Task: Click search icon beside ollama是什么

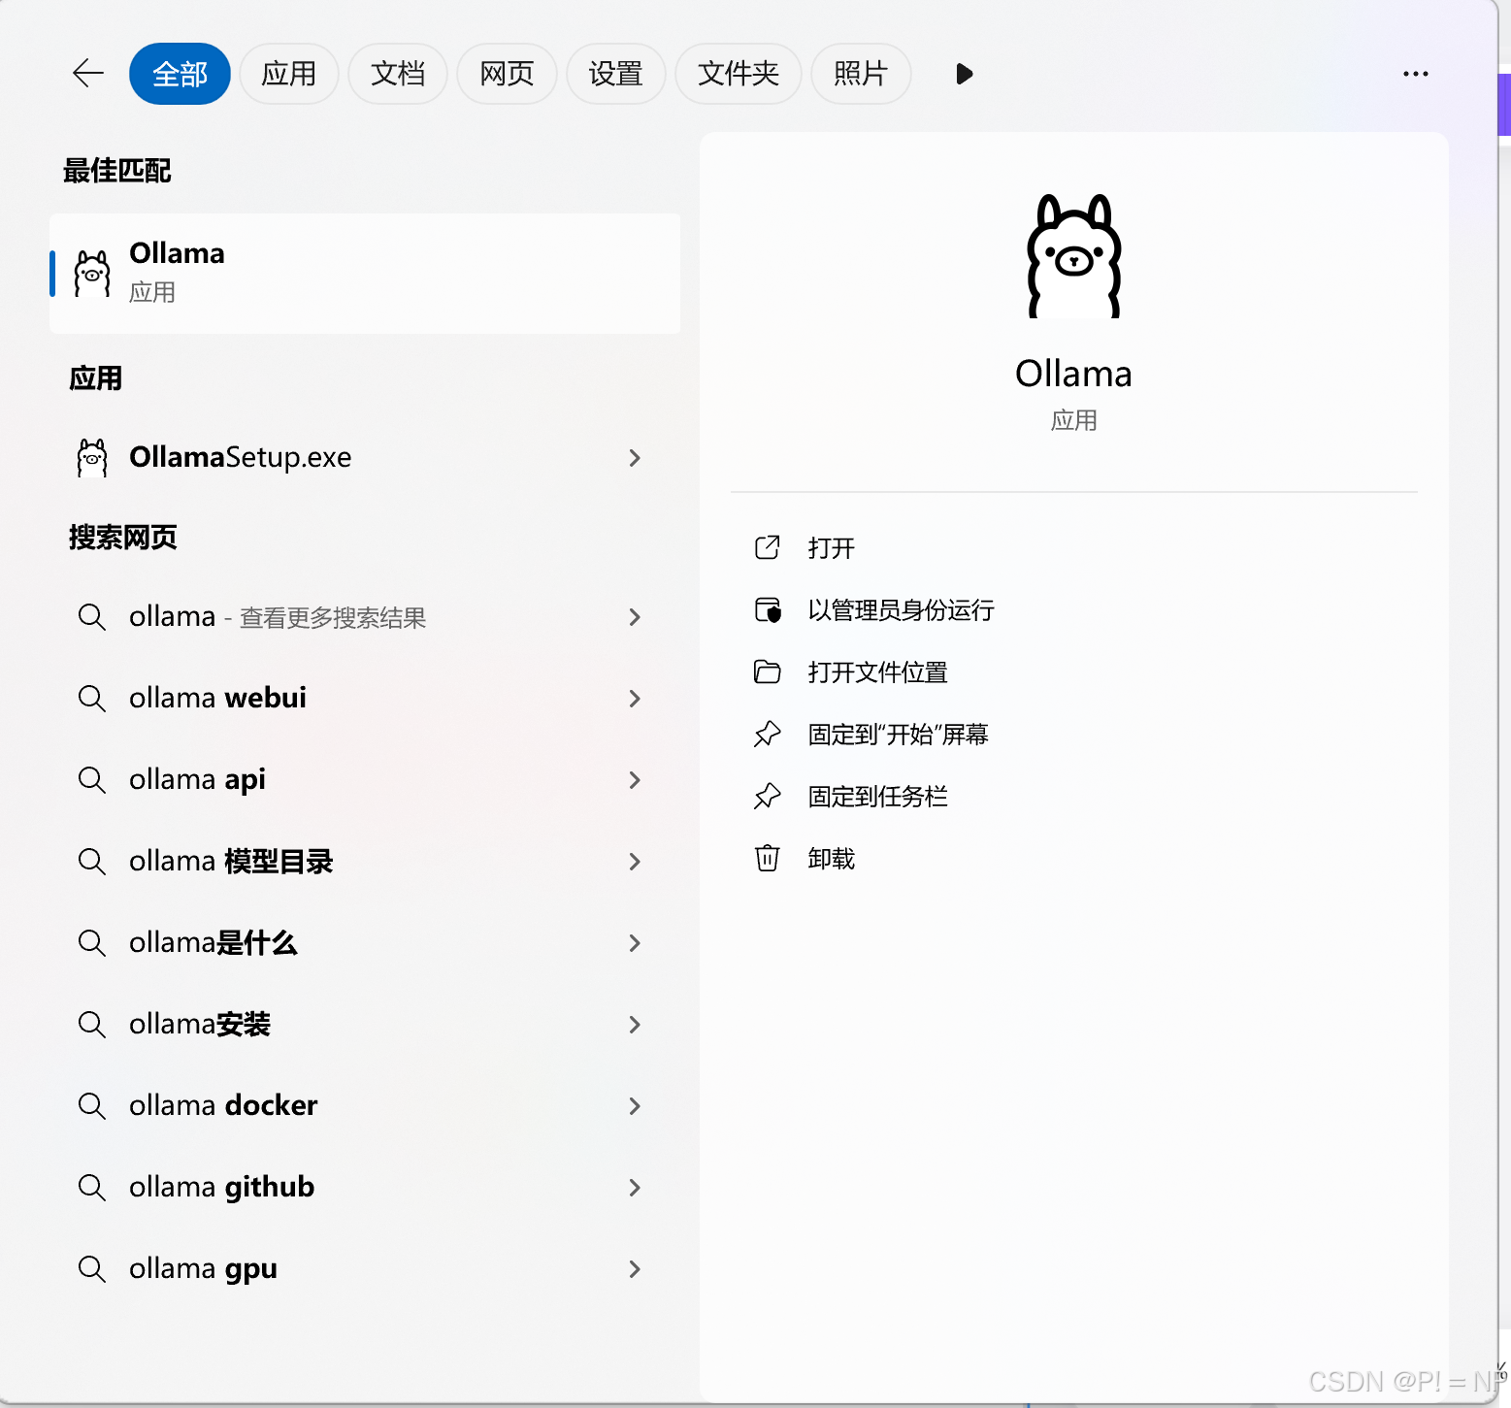Action: (92, 943)
